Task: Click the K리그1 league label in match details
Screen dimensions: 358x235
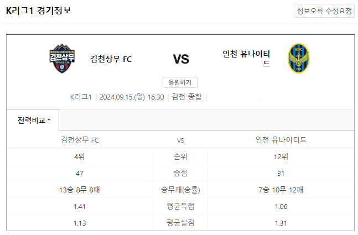Action: point(81,97)
